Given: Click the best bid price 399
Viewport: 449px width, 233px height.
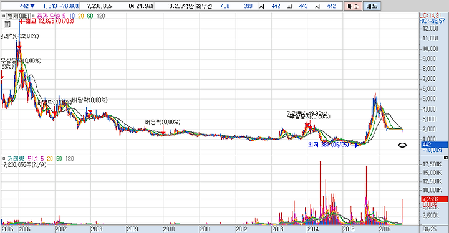Looking at the screenshot, I should 248,6.
